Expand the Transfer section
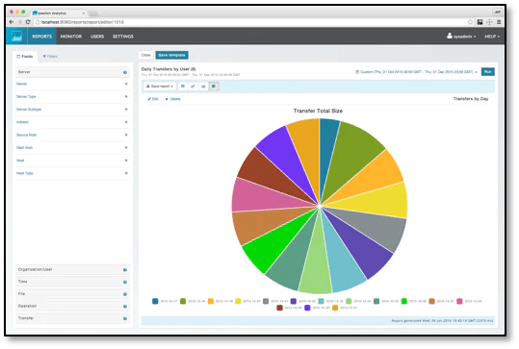The height and width of the screenshot is (349, 519). click(73, 318)
